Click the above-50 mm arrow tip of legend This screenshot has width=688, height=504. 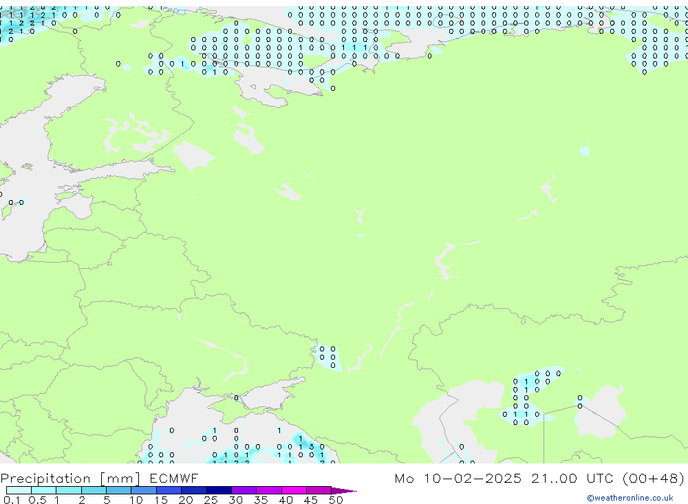pos(344,491)
